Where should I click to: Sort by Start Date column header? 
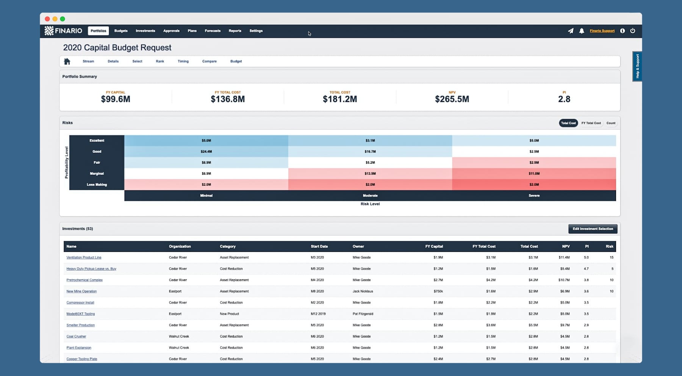click(319, 247)
